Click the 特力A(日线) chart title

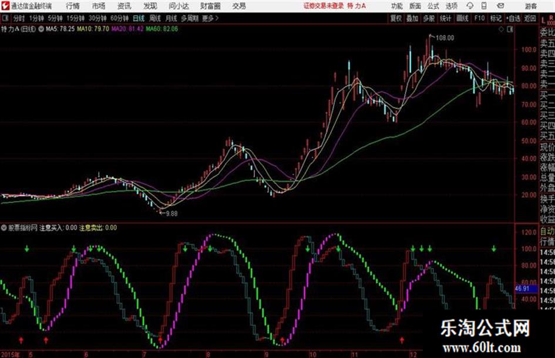18,29
